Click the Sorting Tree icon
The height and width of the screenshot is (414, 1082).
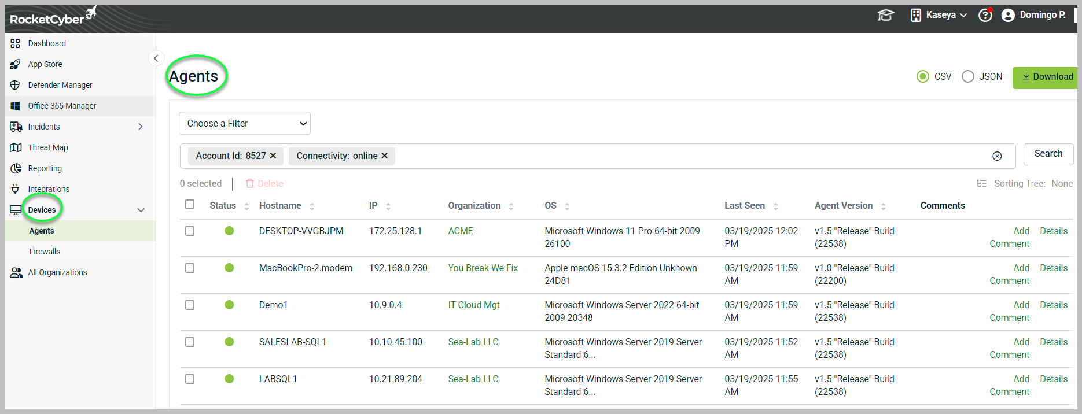(981, 183)
